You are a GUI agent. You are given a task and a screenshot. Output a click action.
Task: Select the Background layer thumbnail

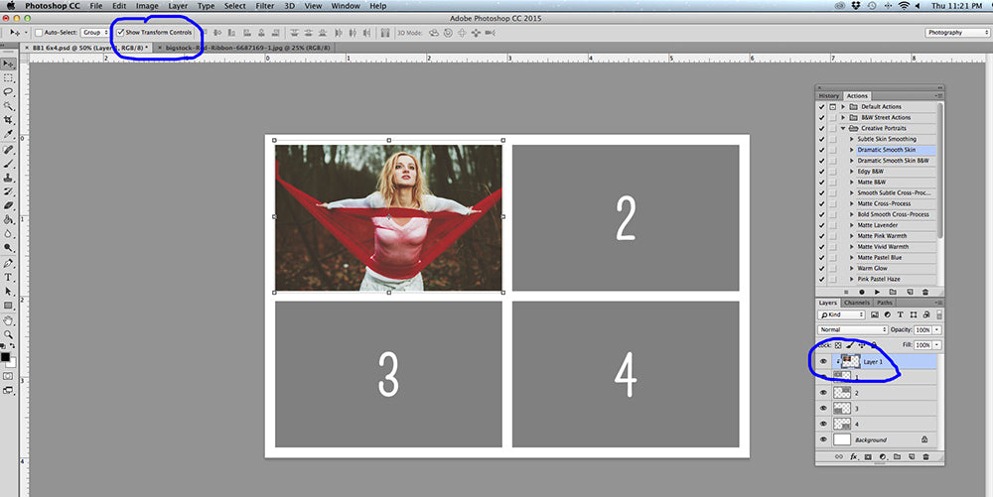pyautogui.click(x=842, y=439)
